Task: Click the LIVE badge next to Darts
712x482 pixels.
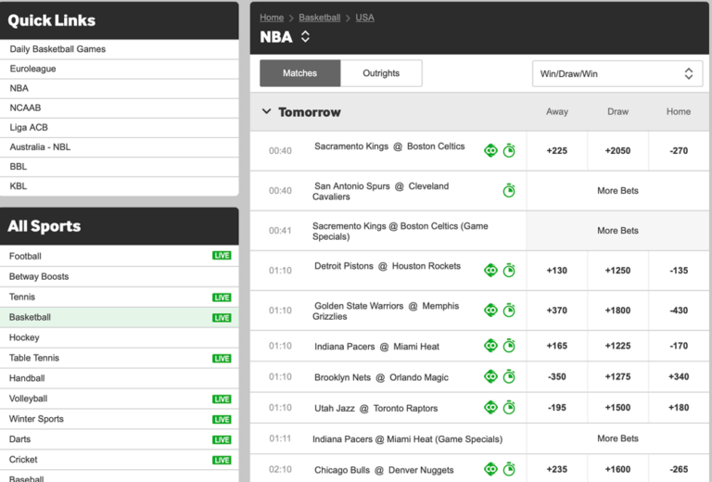Action: coord(222,439)
